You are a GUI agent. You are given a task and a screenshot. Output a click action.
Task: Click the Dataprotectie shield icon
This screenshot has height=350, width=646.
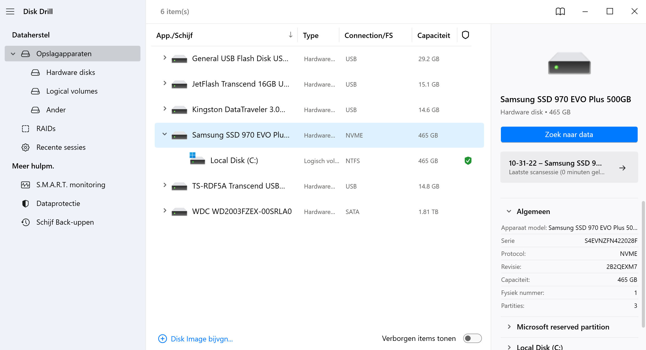[x=25, y=204]
